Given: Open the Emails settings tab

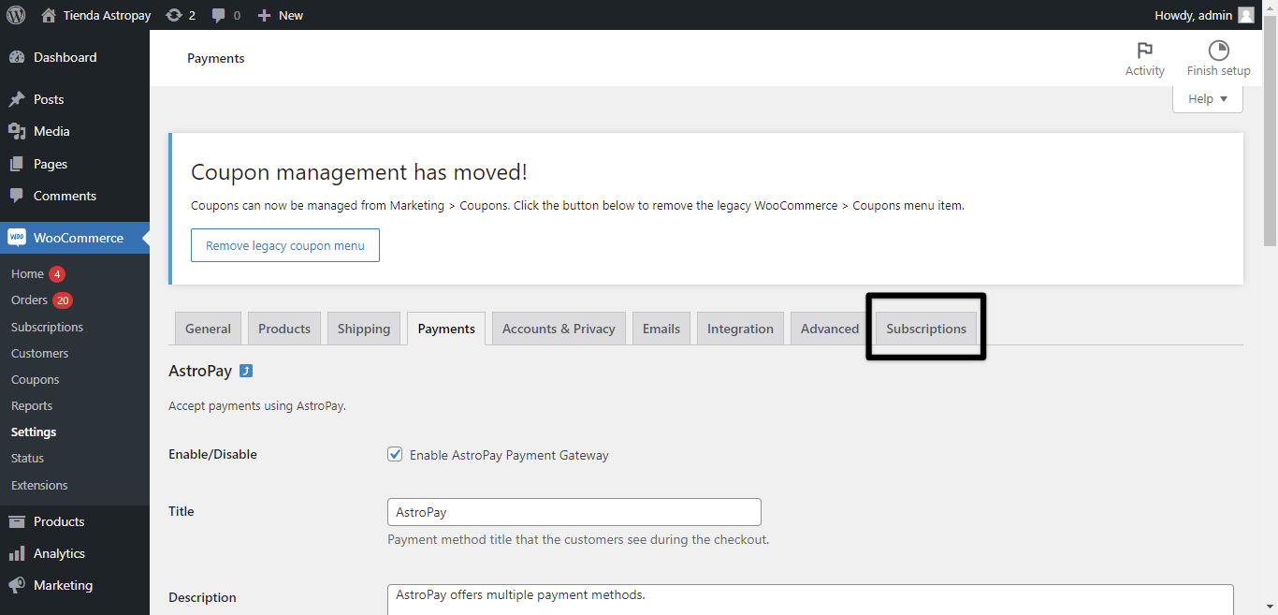Looking at the screenshot, I should 661,329.
